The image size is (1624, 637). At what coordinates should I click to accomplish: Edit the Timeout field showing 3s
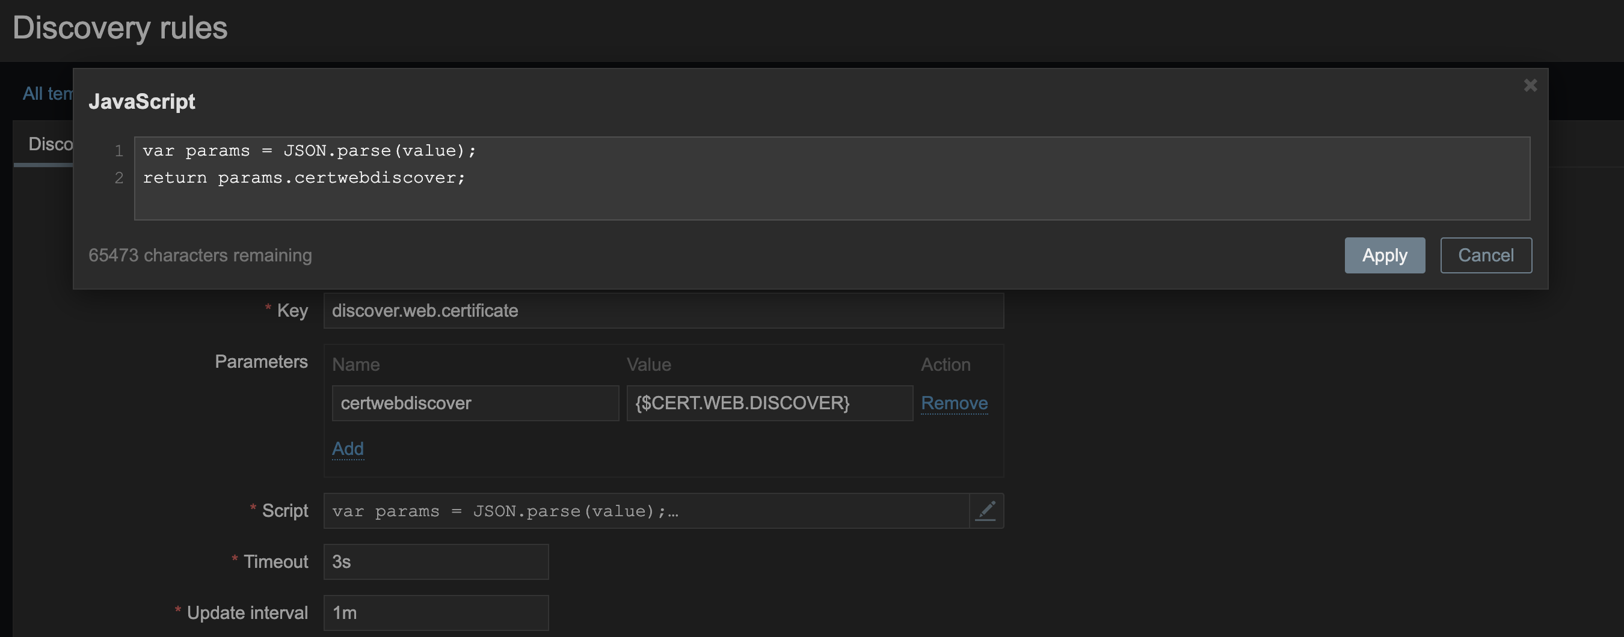click(435, 562)
